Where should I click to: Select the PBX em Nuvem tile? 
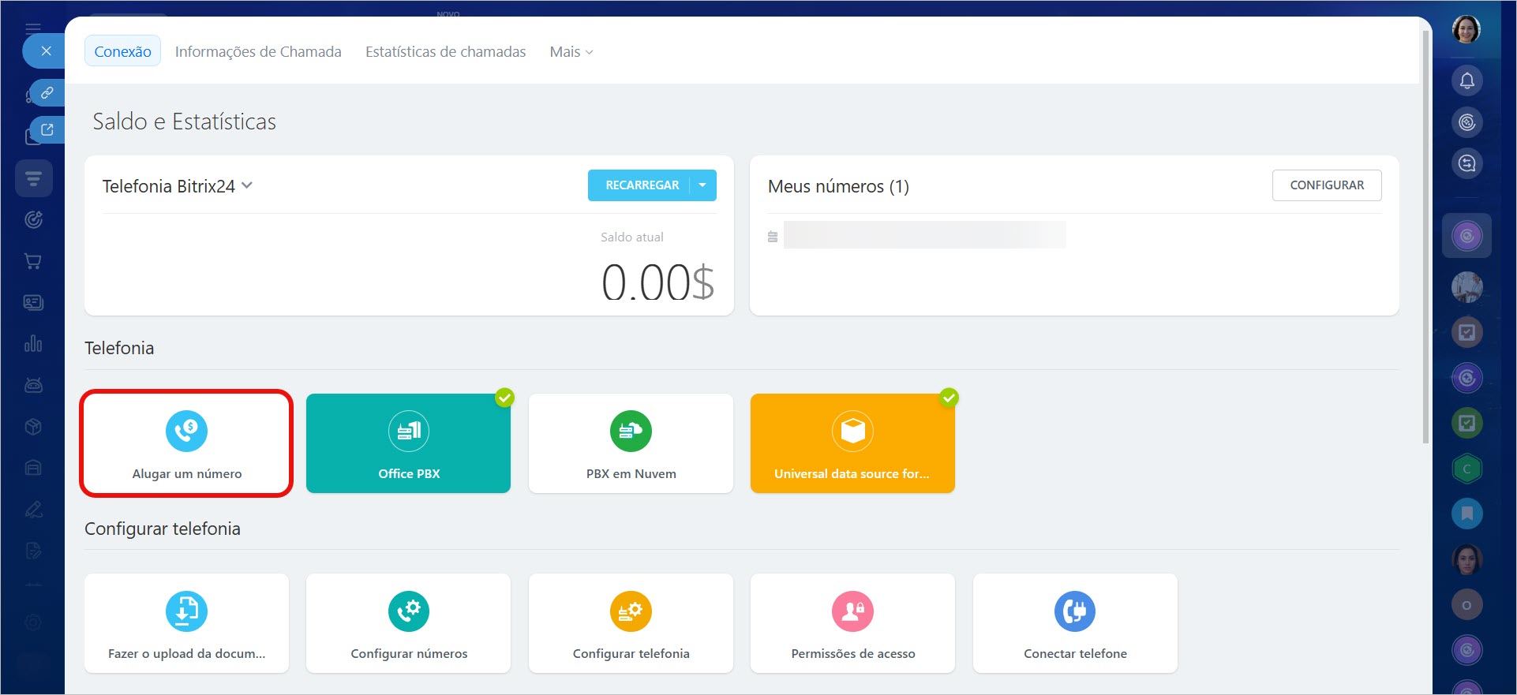[631, 443]
